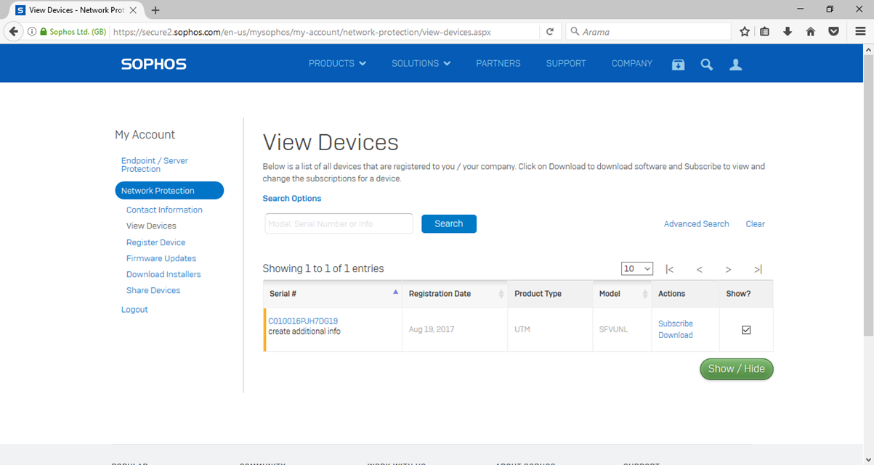
Task: Click the Arama browser search box
Action: pyautogui.click(x=648, y=32)
